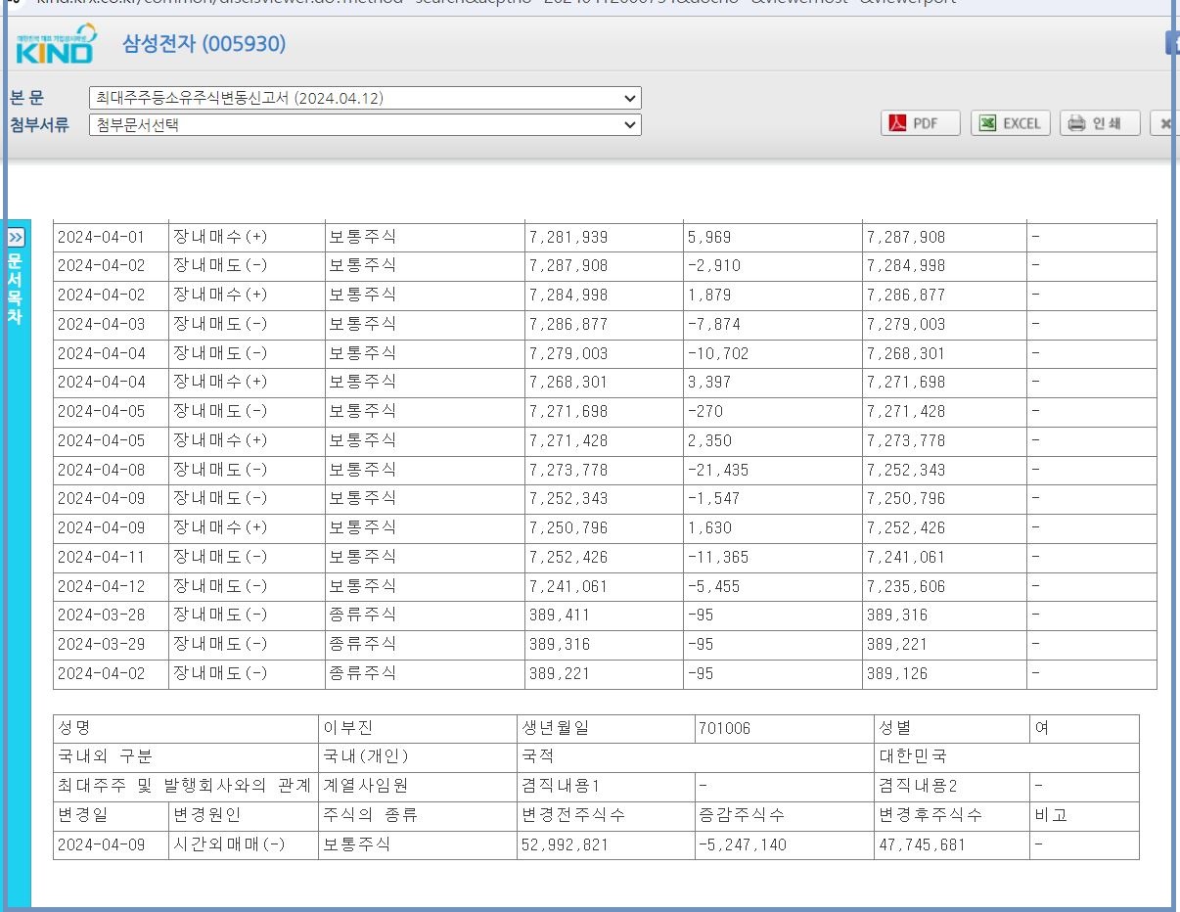Export the filing to EXCEL
Viewport: 1180px width, 912px height.
tap(1011, 123)
